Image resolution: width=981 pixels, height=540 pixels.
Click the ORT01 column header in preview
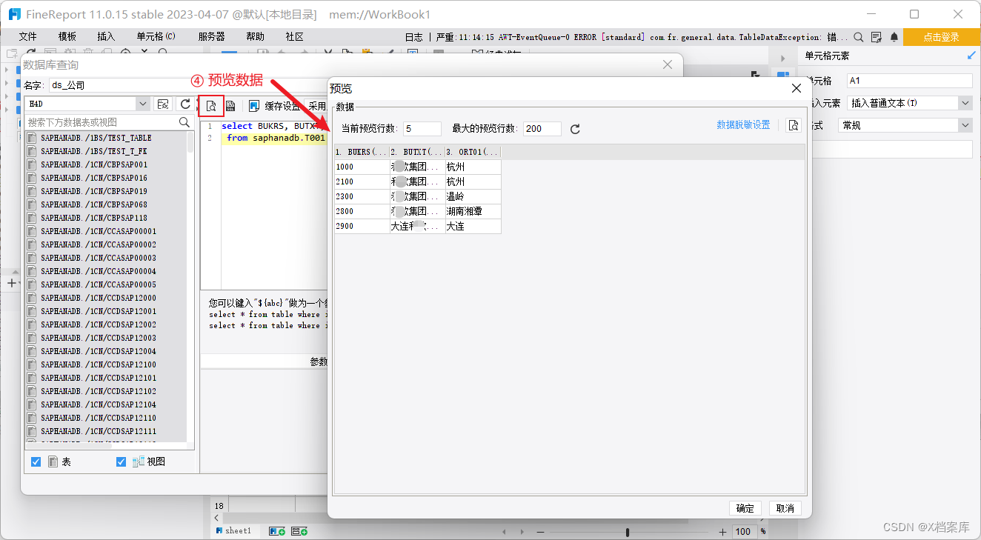click(x=473, y=152)
